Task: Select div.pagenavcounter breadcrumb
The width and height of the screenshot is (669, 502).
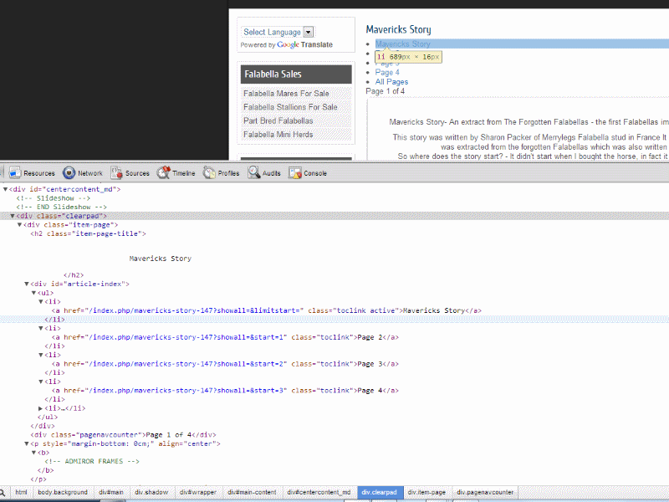Action: (485, 492)
